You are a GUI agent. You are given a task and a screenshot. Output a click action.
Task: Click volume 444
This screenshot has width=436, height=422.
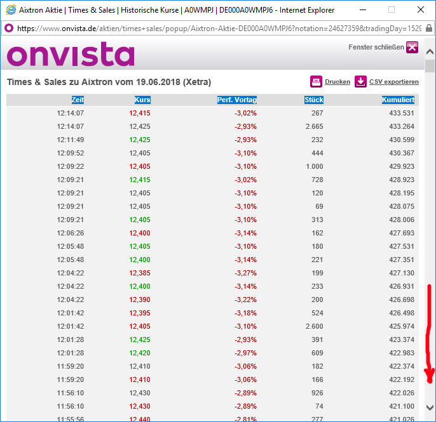[x=317, y=153]
